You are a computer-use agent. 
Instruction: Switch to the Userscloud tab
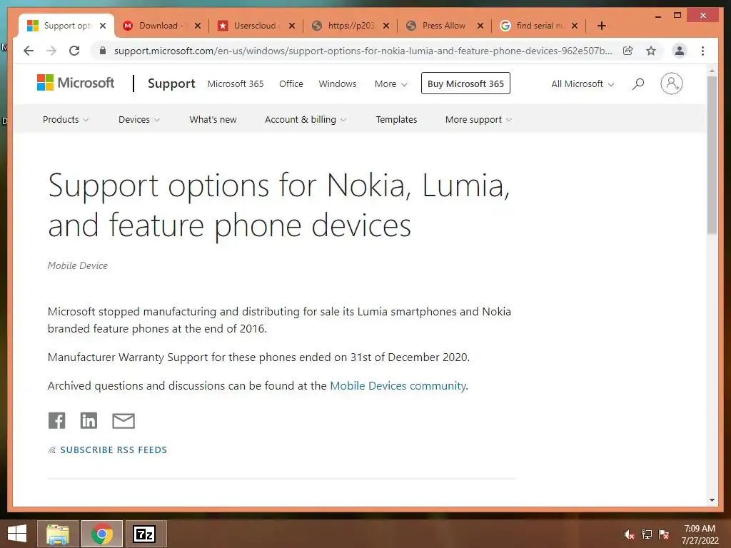(x=256, y=26)
